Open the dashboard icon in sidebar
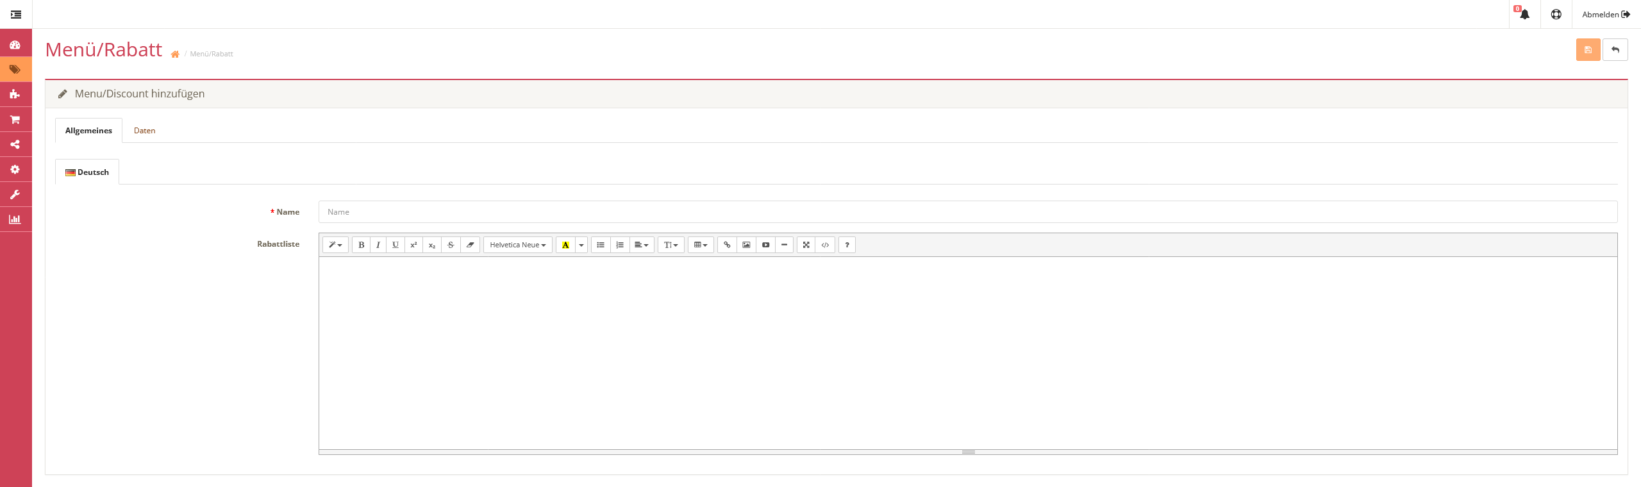The height and width of the screenshot is (487, 1641). (15, 45)
